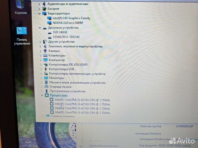Click the Камеры webcam icon
This screenshot has height=148, width=198.
pyautogui.click(x=45, y=51)
